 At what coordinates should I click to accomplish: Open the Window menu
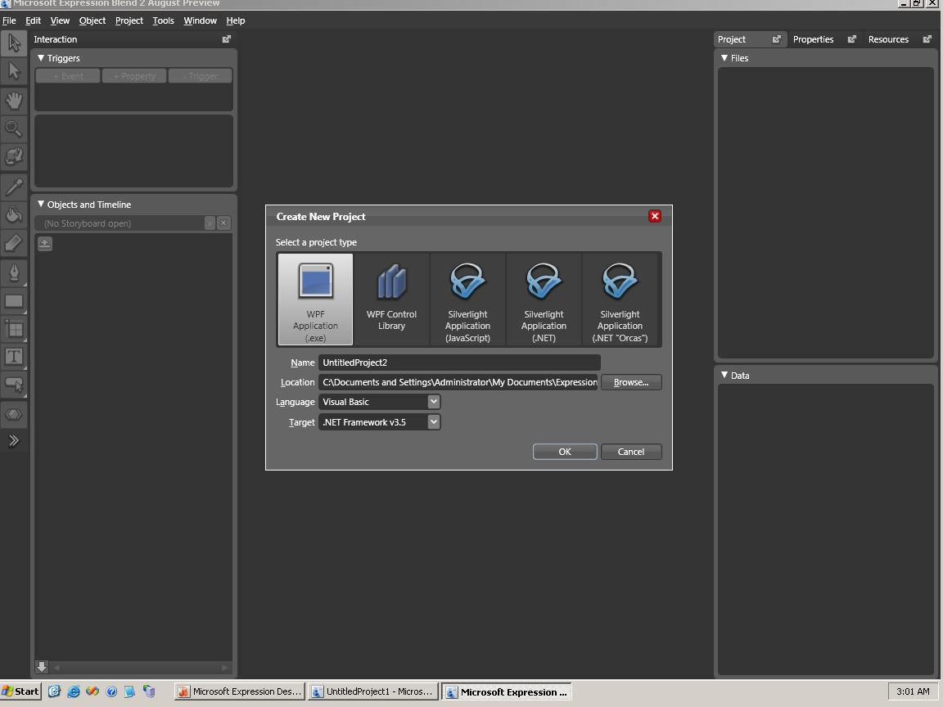pos(201,20)
